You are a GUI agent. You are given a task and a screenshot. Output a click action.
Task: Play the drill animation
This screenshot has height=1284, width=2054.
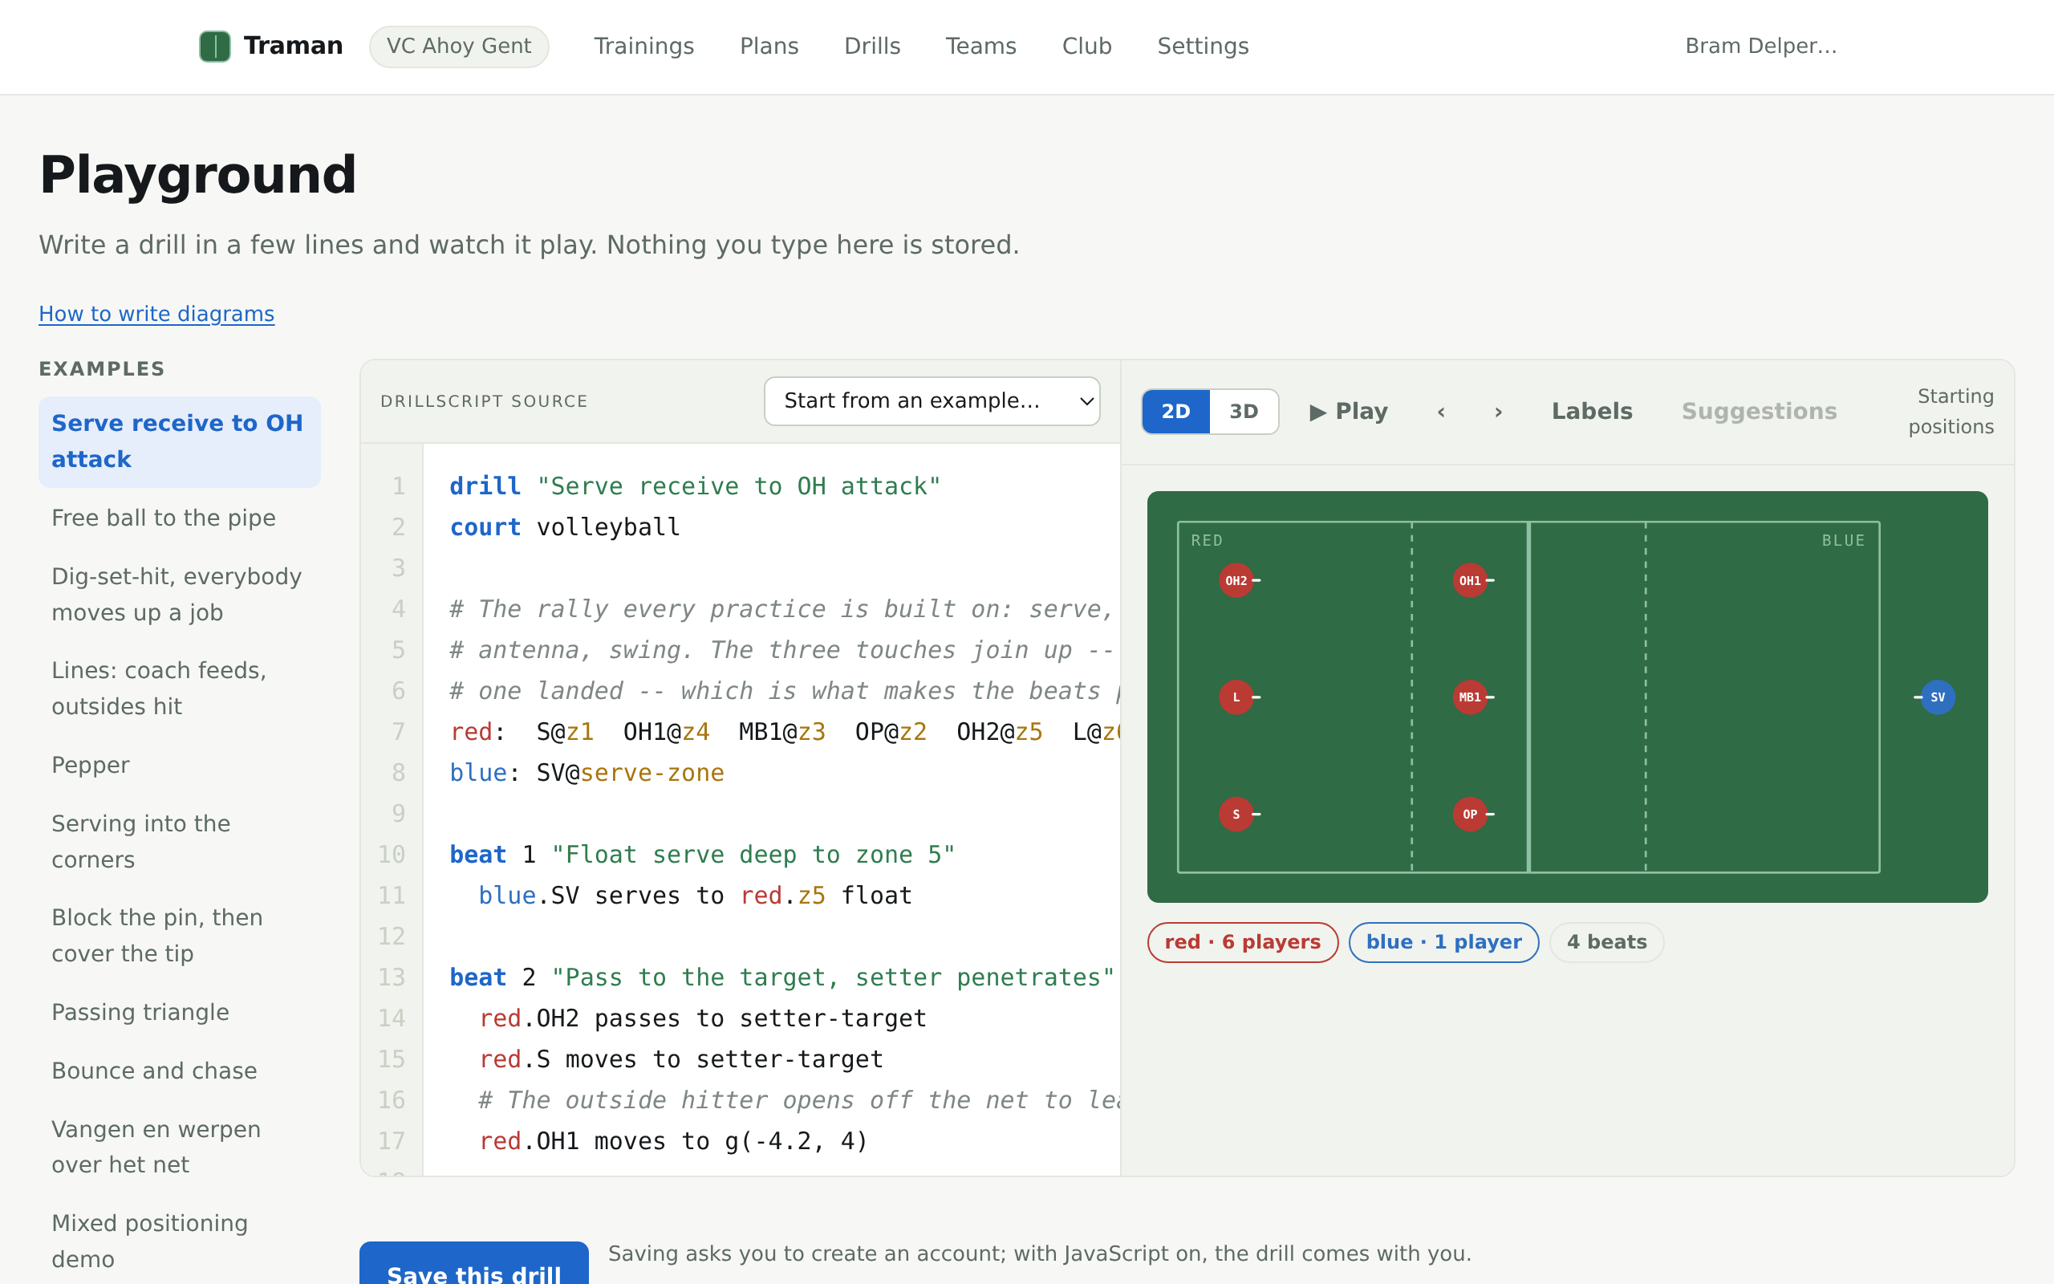coord(1348,412)
